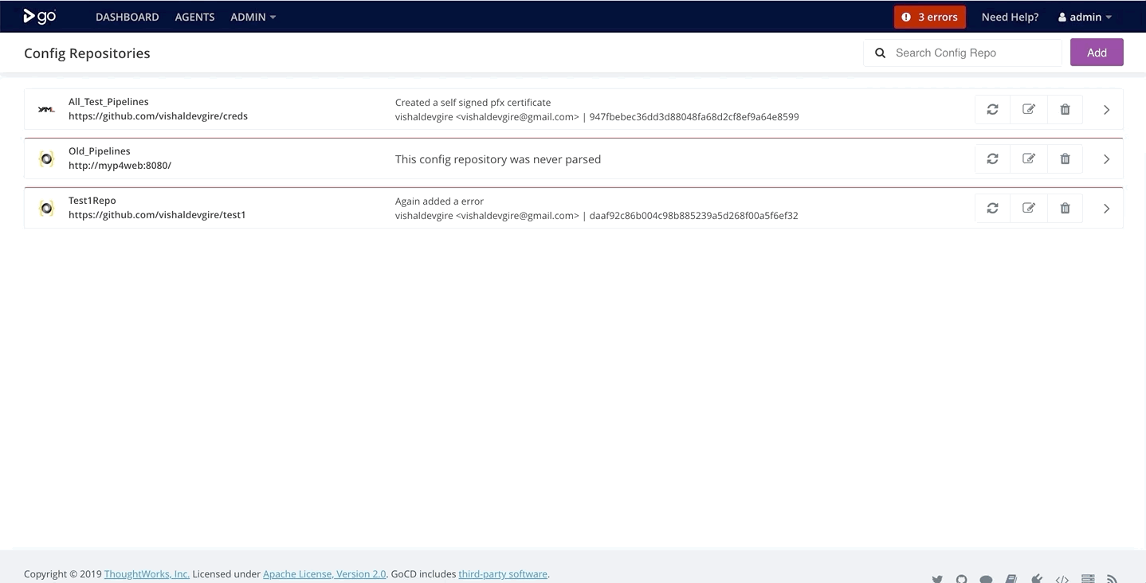The width and height of the screenshot is (1146, 583).
Task: Refresh the Old_Pipelines config repo
Action: [x=992, y=158]
